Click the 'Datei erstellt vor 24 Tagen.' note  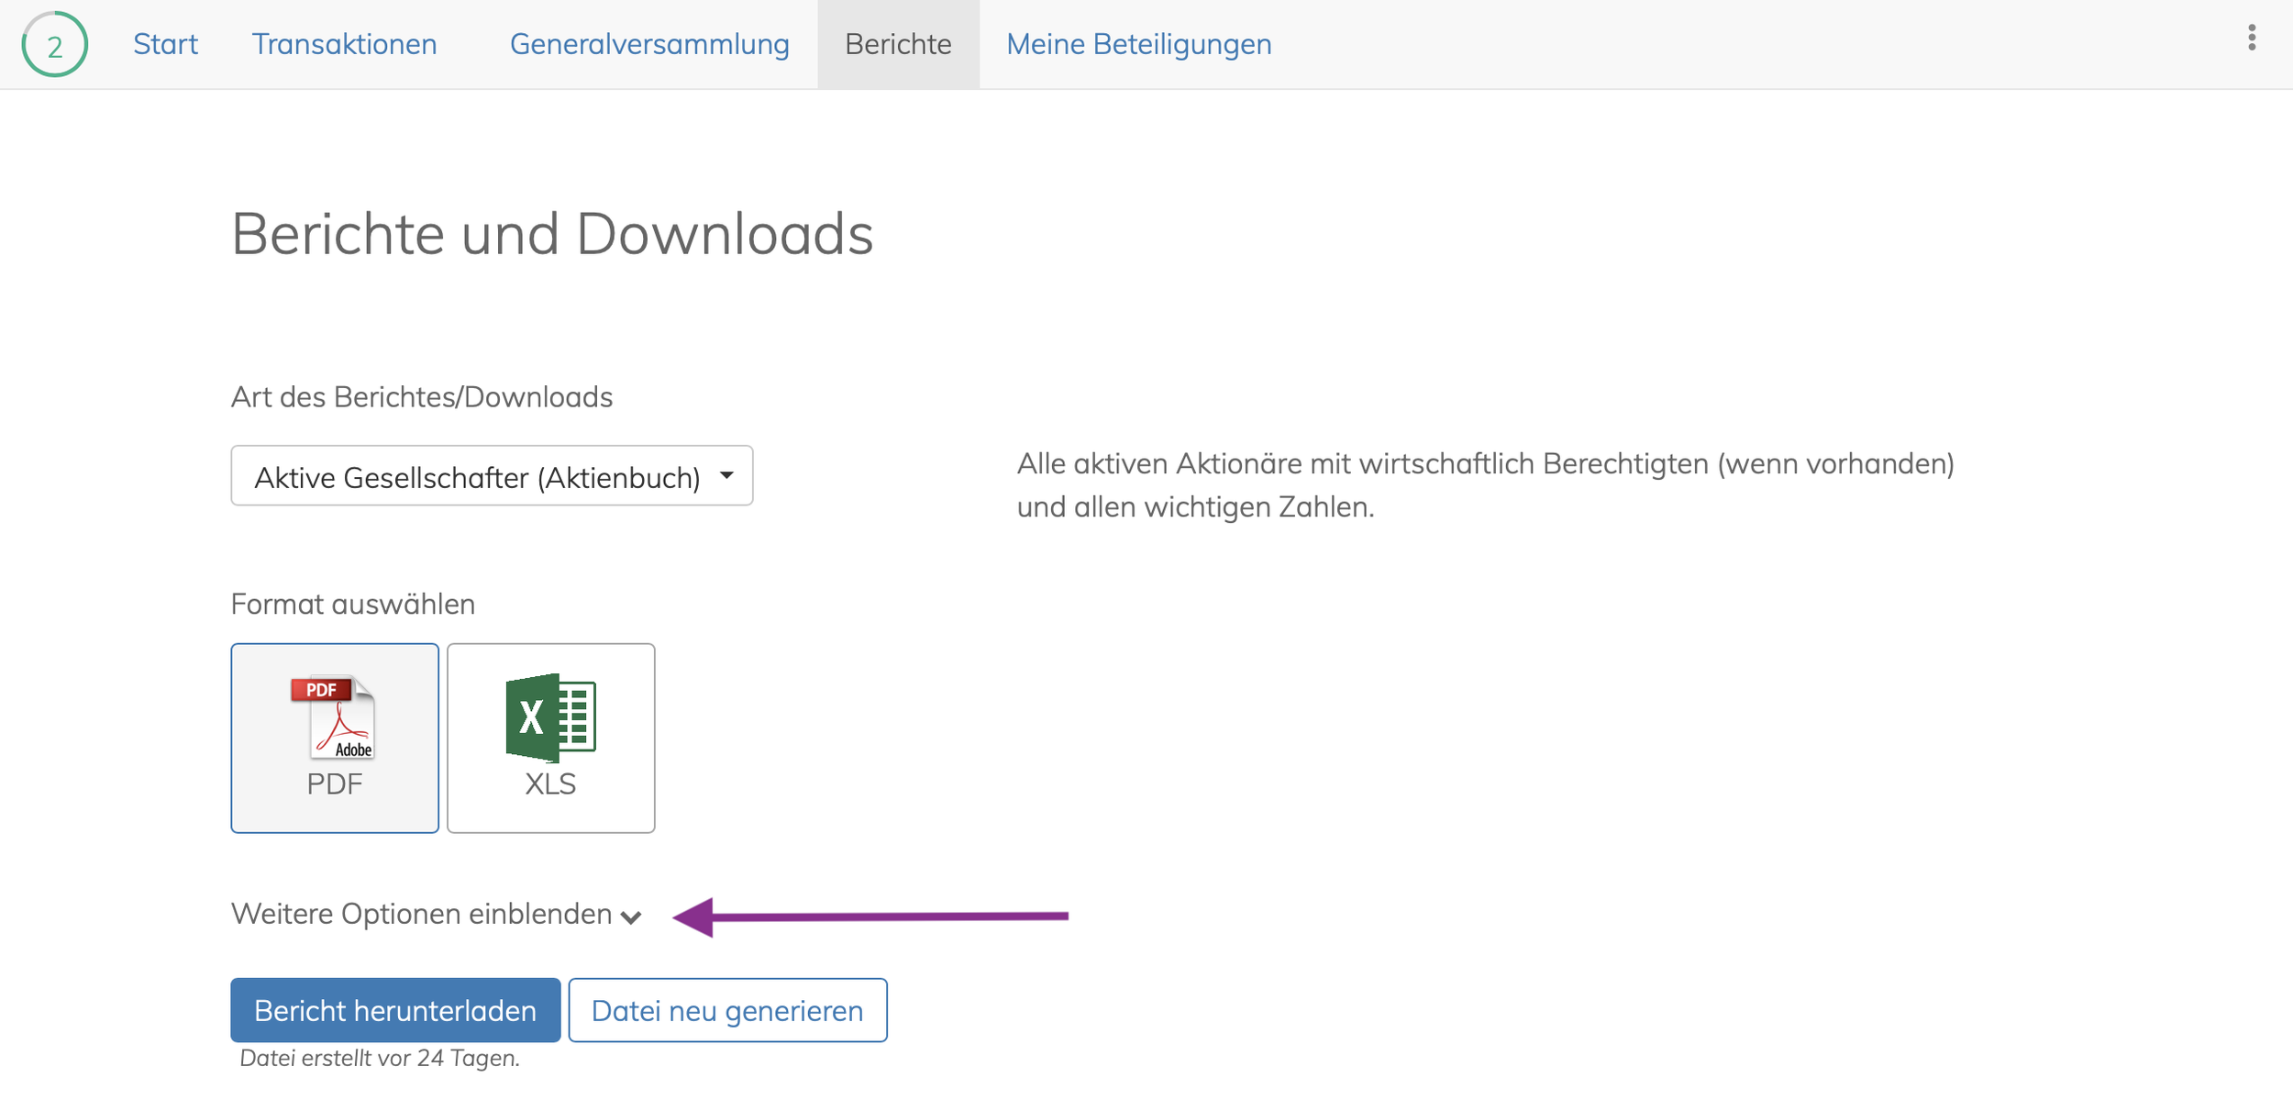(x=380, y=1059)
